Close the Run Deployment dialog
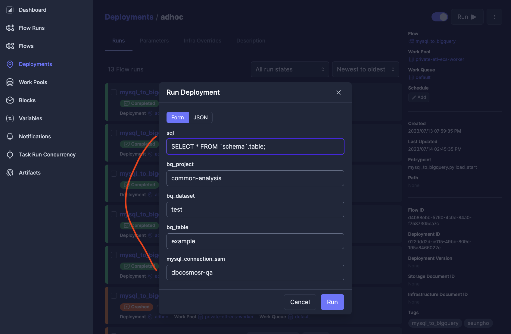Screen dimensions: 511x334 tap(338, 93)
